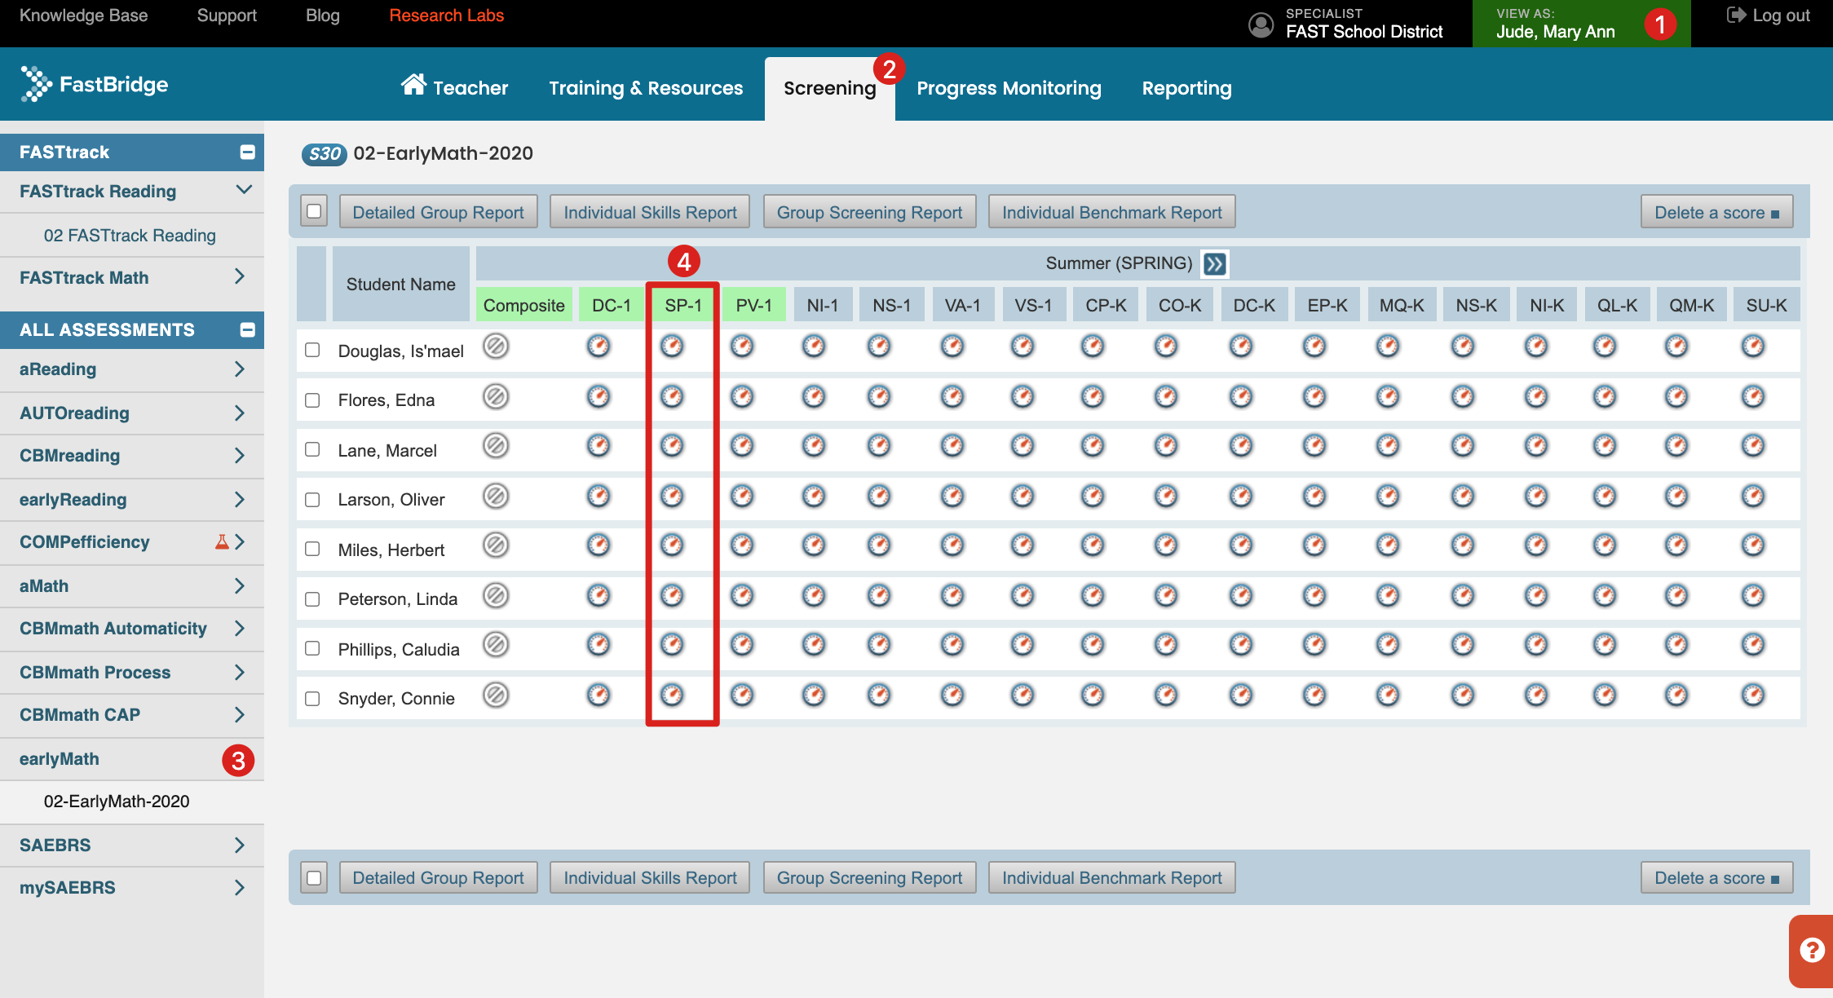This screenshot has width=1833, height=998.
Task: Open the Reporting tab
Action: tap(1186, 88)
